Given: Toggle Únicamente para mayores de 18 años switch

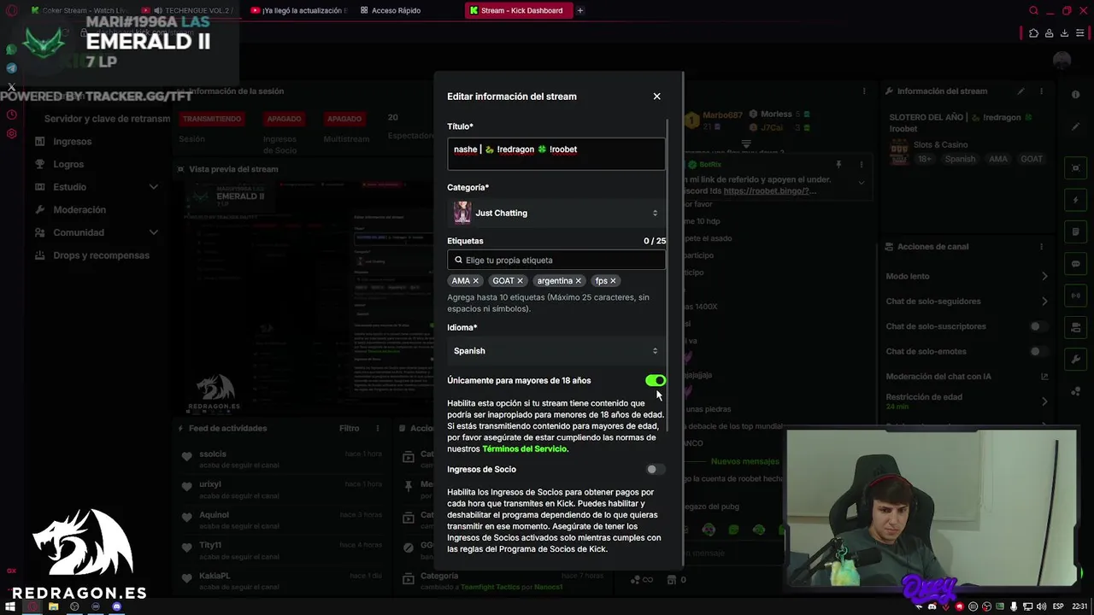Looking at the screenshot, I should (x=656, y=381).
